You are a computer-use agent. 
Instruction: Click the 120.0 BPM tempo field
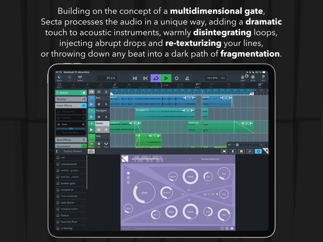coord(212,78)
